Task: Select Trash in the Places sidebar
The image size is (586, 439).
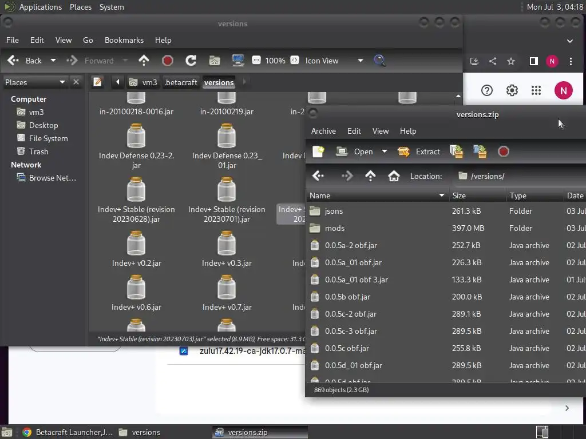Action: point(38,151)
